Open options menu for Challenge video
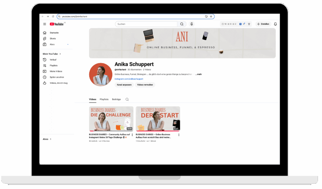This screenshot has height=189, width=322. pyautogui.click(x=132, y=135)
